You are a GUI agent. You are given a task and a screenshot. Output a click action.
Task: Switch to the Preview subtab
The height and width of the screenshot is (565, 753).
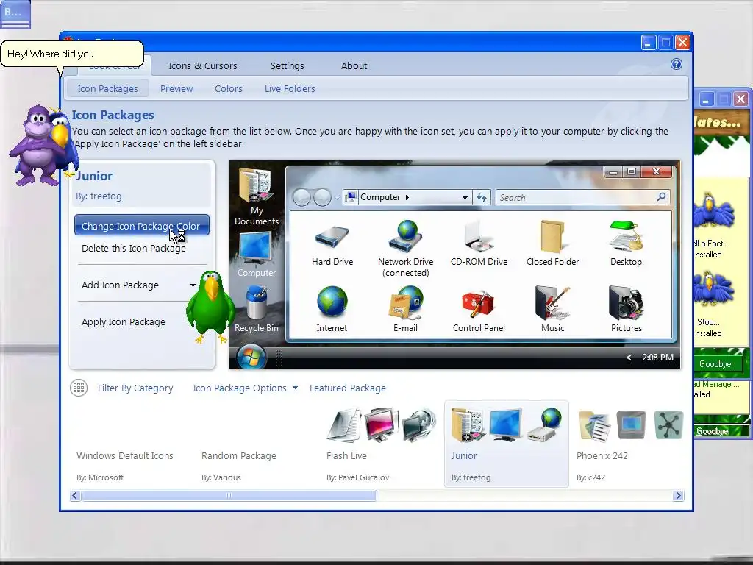176,88
